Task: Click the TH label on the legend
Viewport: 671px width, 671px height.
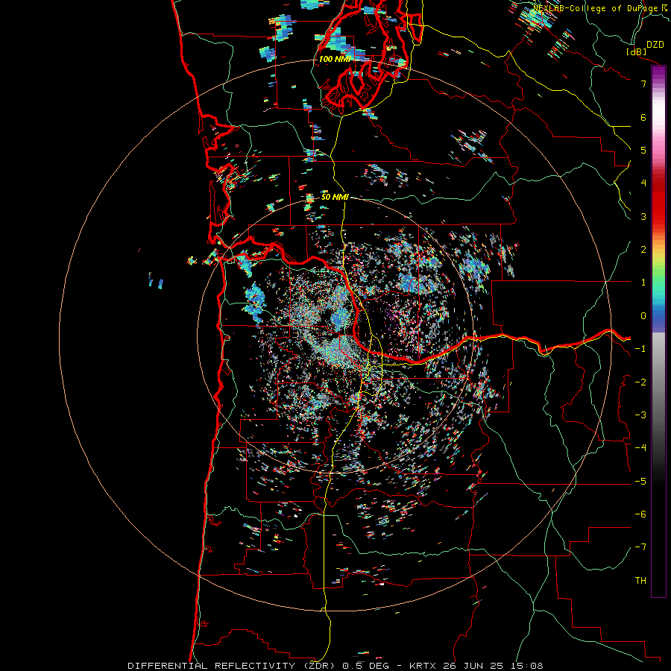Action: 640,581
